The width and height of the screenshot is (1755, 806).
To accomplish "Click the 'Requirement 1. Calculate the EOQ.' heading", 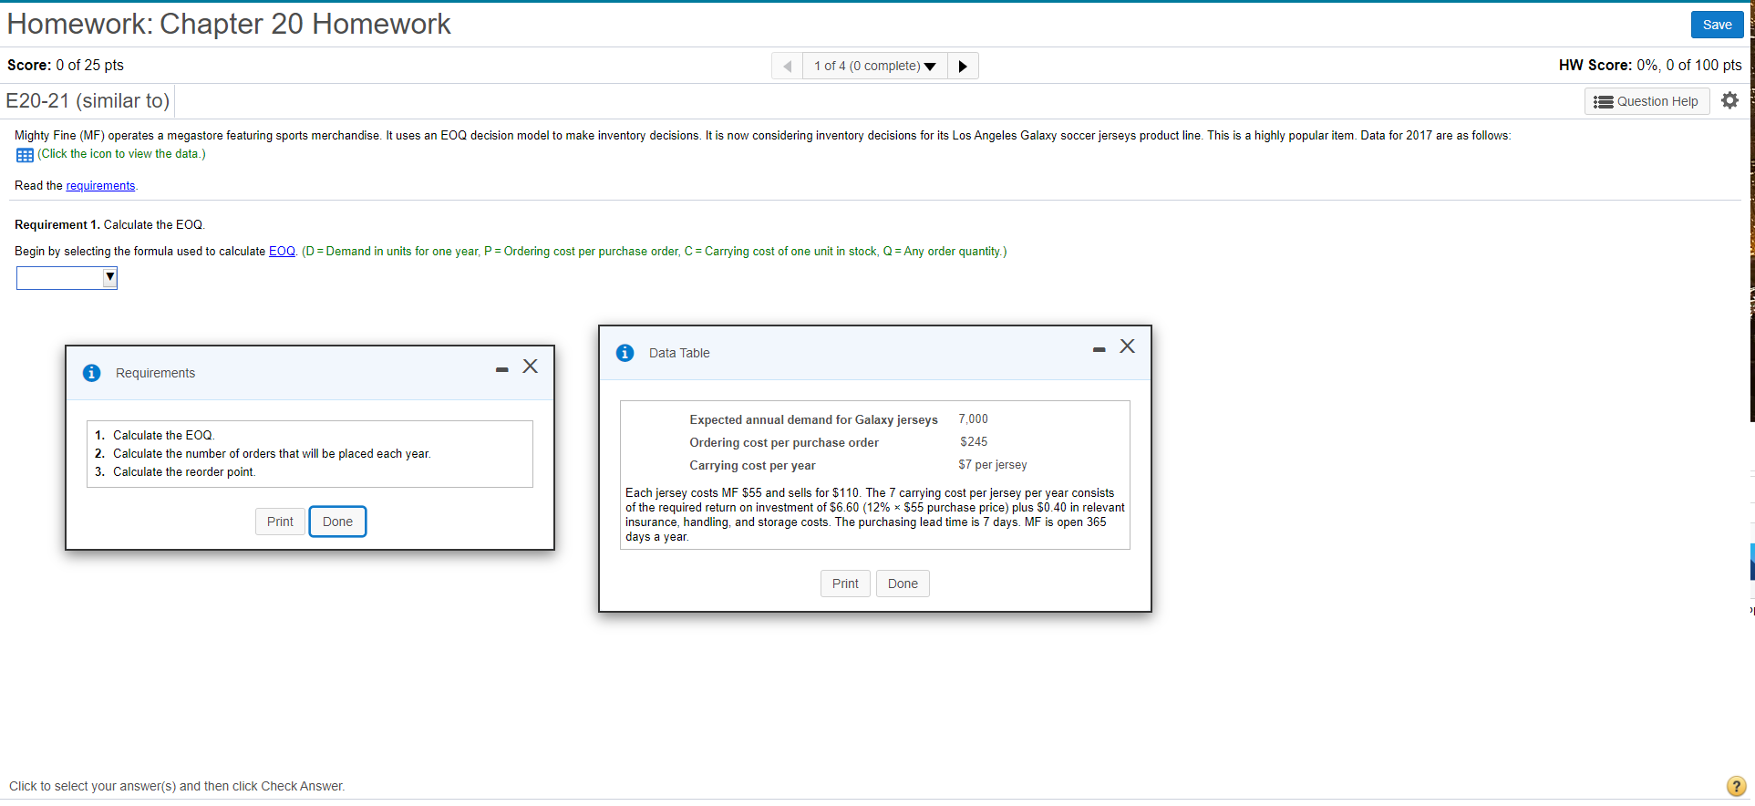I will pyautogui.click(x=109, y=225).
